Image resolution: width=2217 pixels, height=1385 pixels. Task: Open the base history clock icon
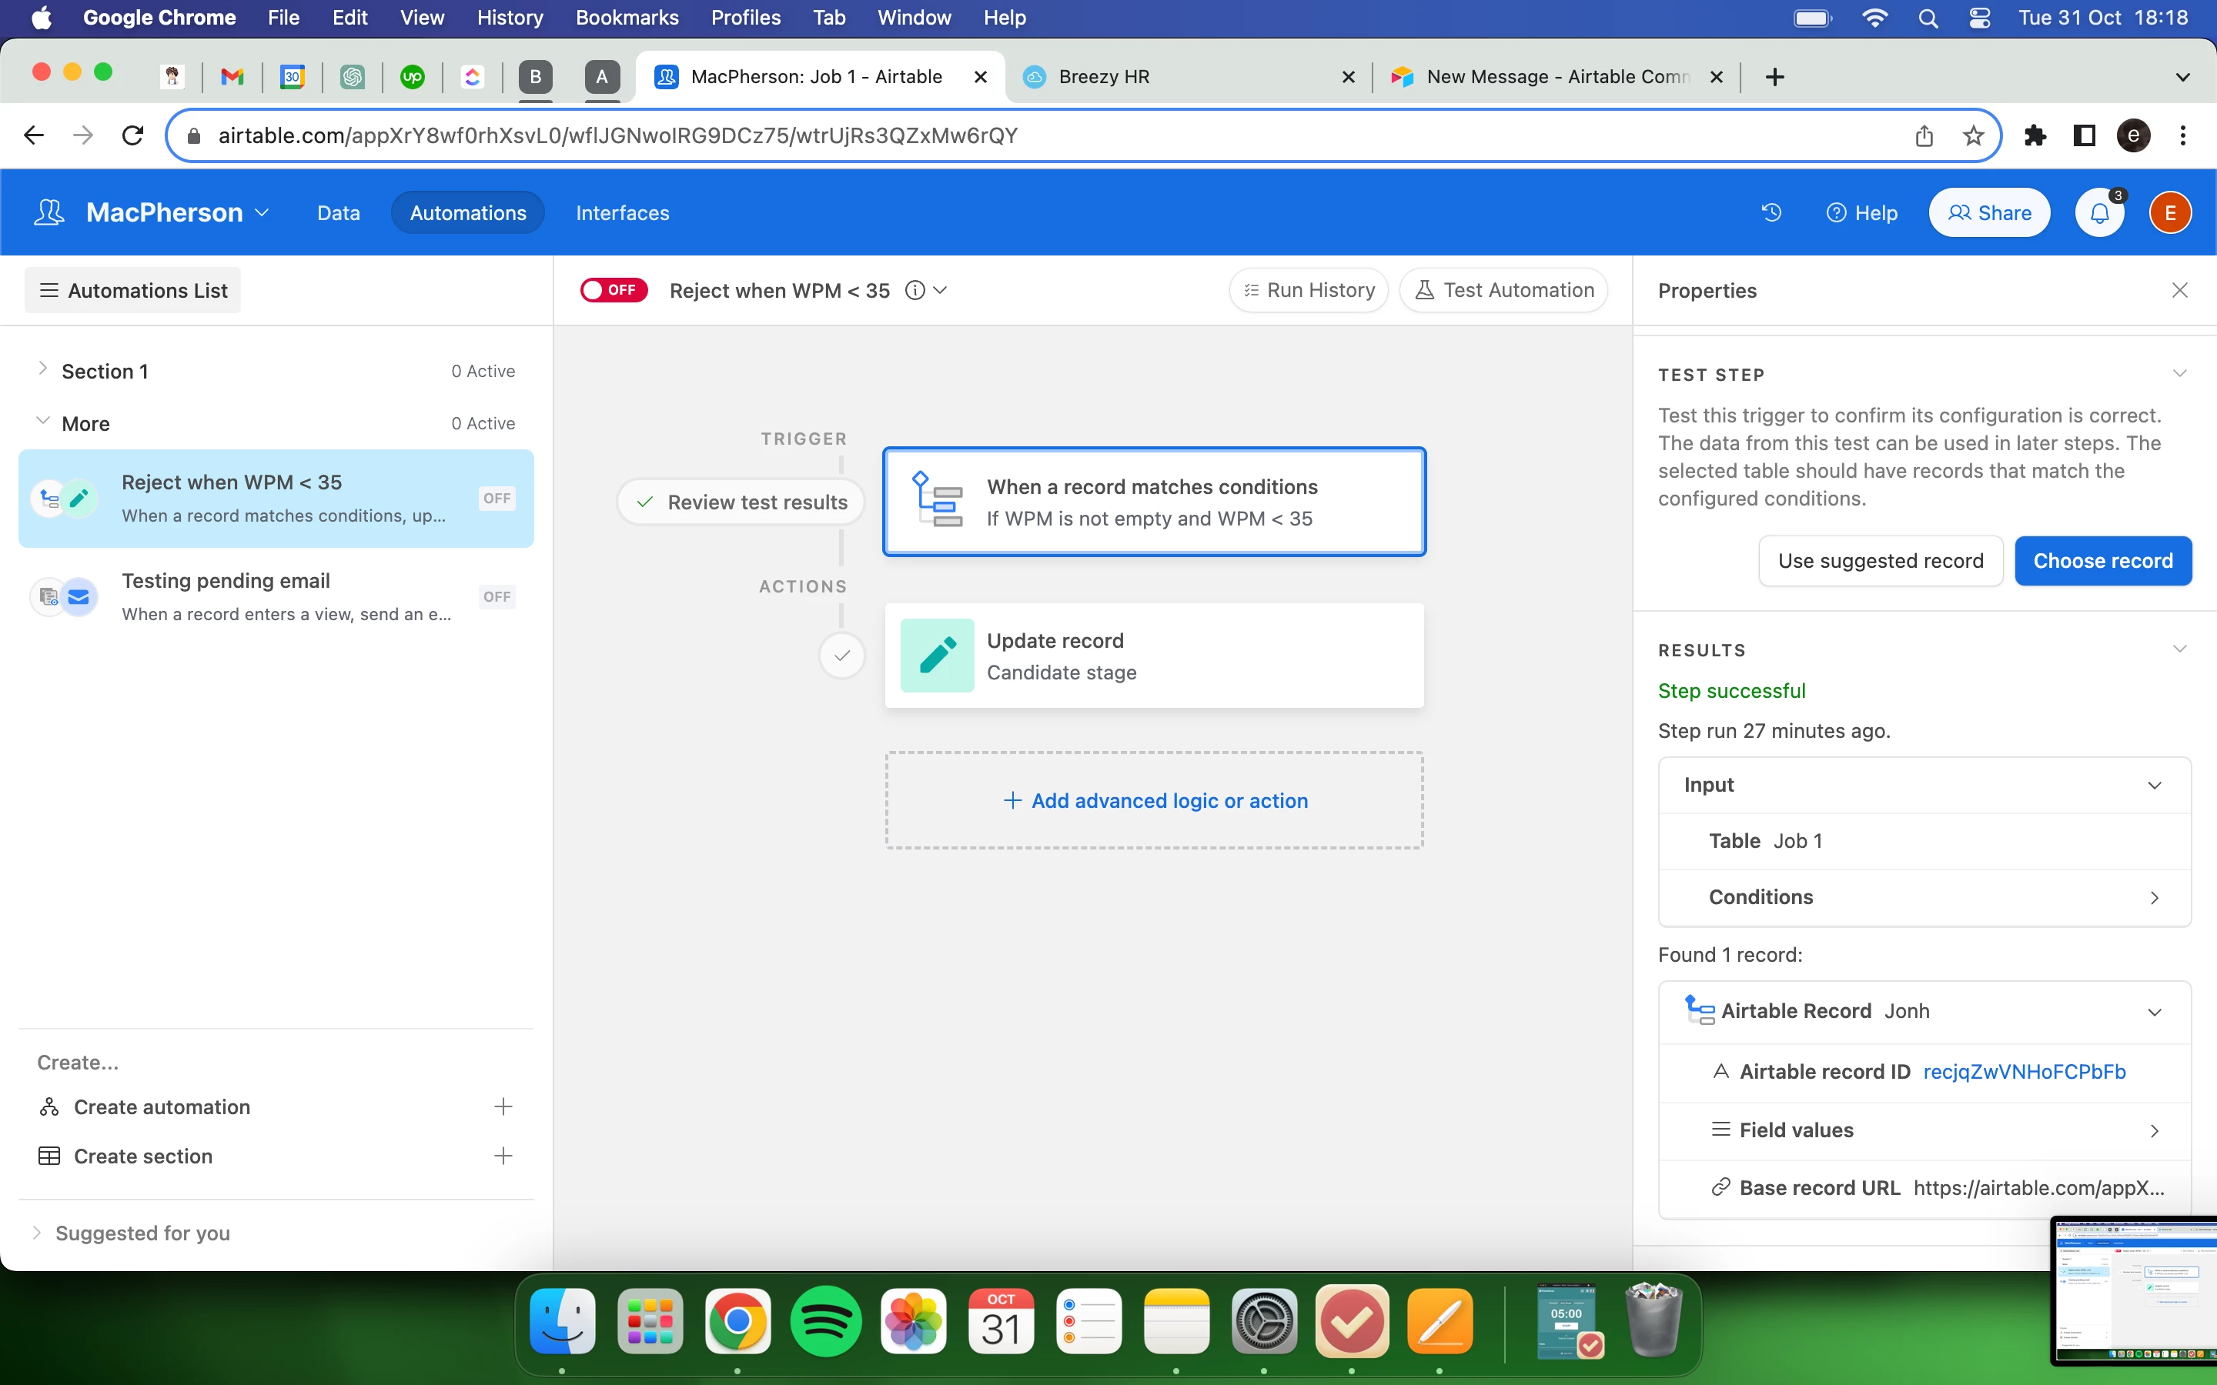tap(1771, 212)
